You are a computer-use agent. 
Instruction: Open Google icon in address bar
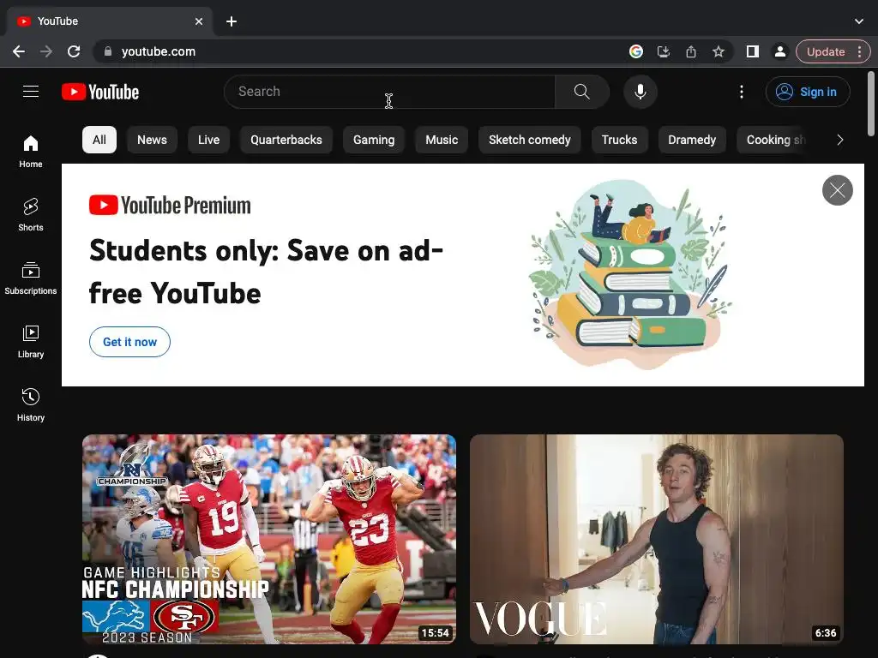tap(635, 51)
